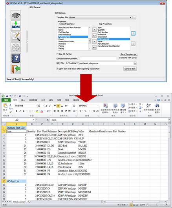Click the Save Template As link
Screen dimensions: 172x208
tap(129, 54)
